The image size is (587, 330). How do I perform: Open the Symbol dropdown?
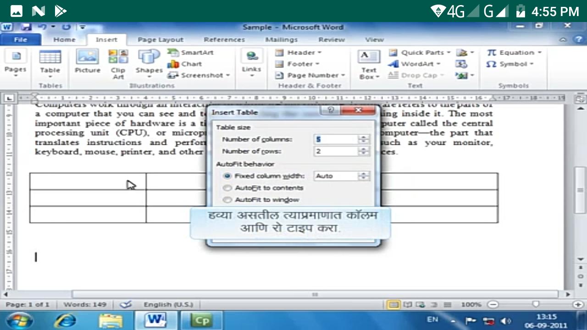(x=509, y=64)
